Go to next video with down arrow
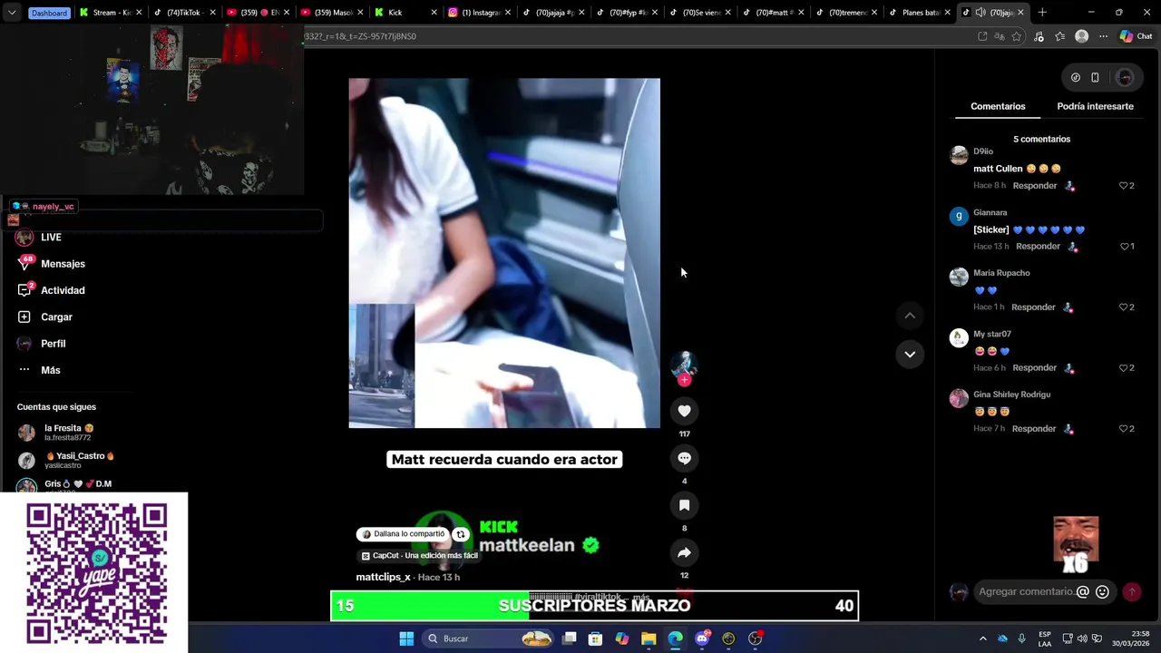The image size is (1161, 653). 910,354
